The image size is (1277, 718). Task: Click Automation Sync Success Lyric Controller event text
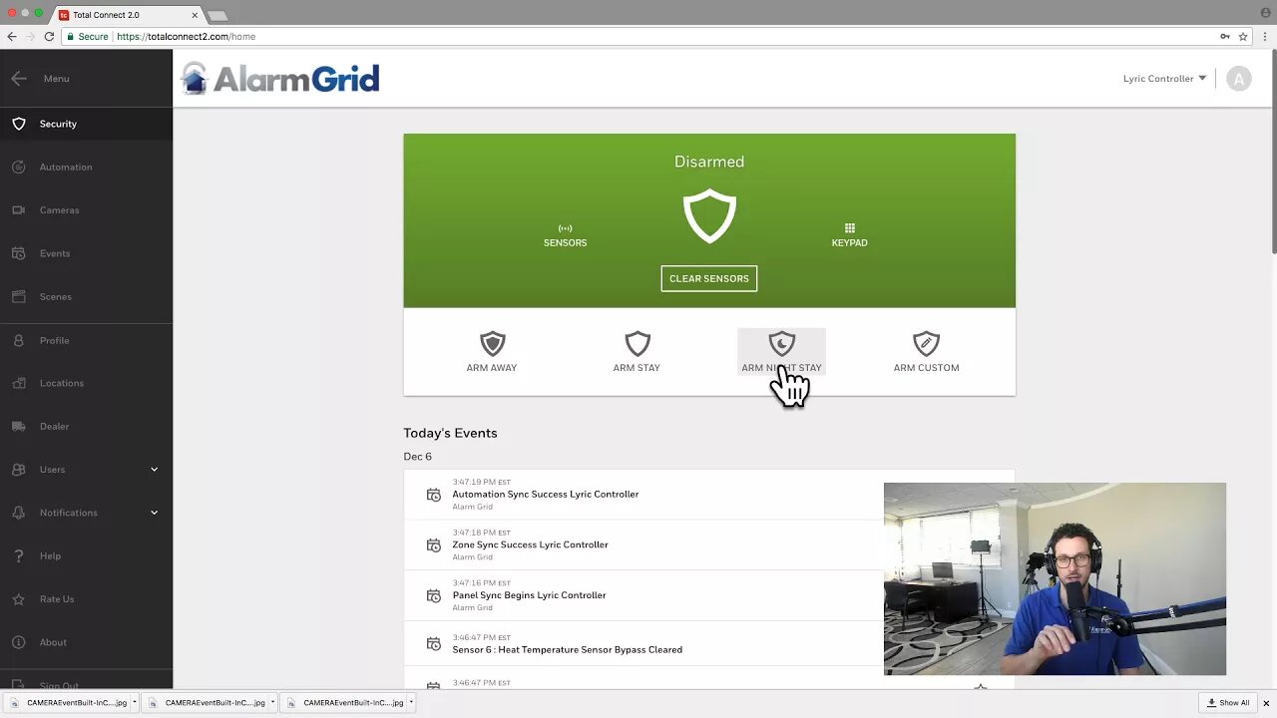(x=545, y=495)
